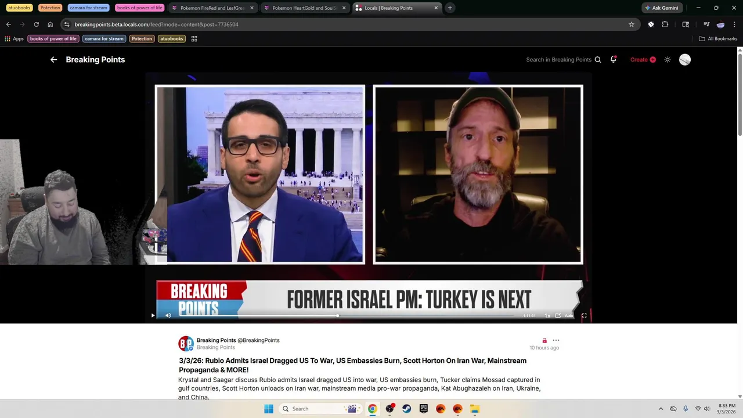Open File Explorer from the taskbar
This screenshot has height=418, width=743.
click(475, 409)
